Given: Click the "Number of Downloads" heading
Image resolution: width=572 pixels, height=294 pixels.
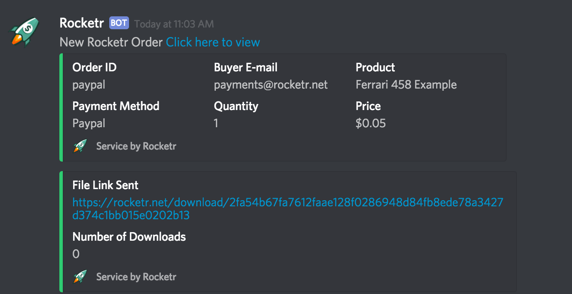Looking at the screenshot, I should tap(129, 237).
